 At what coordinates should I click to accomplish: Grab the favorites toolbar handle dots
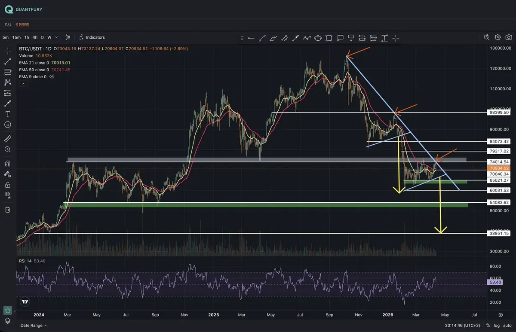click(242, 38)
